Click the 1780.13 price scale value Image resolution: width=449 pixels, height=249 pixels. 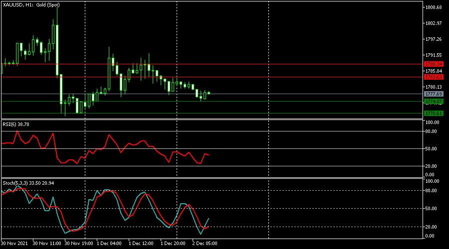[x=434, y=87]
